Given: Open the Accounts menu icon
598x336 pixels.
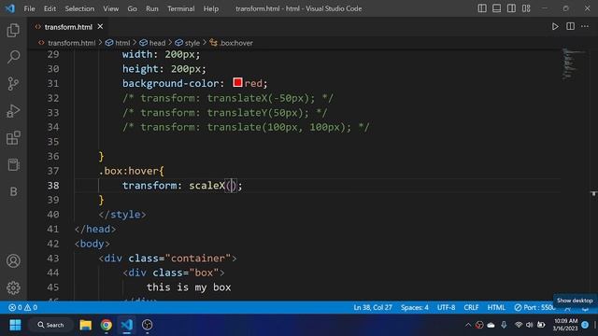Looking at the screenshot, I should click(13, 261).
